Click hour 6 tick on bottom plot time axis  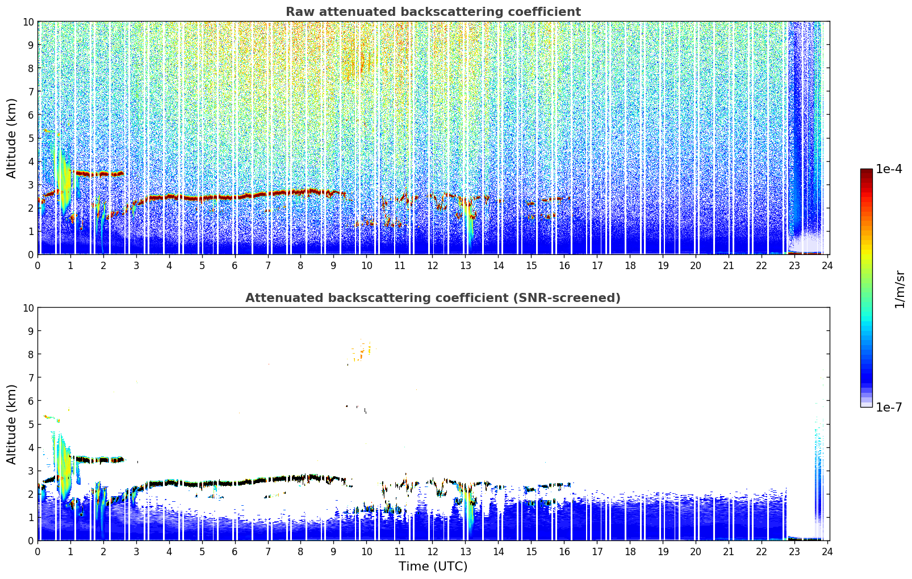pyautogui.click(x=235, y=551)
